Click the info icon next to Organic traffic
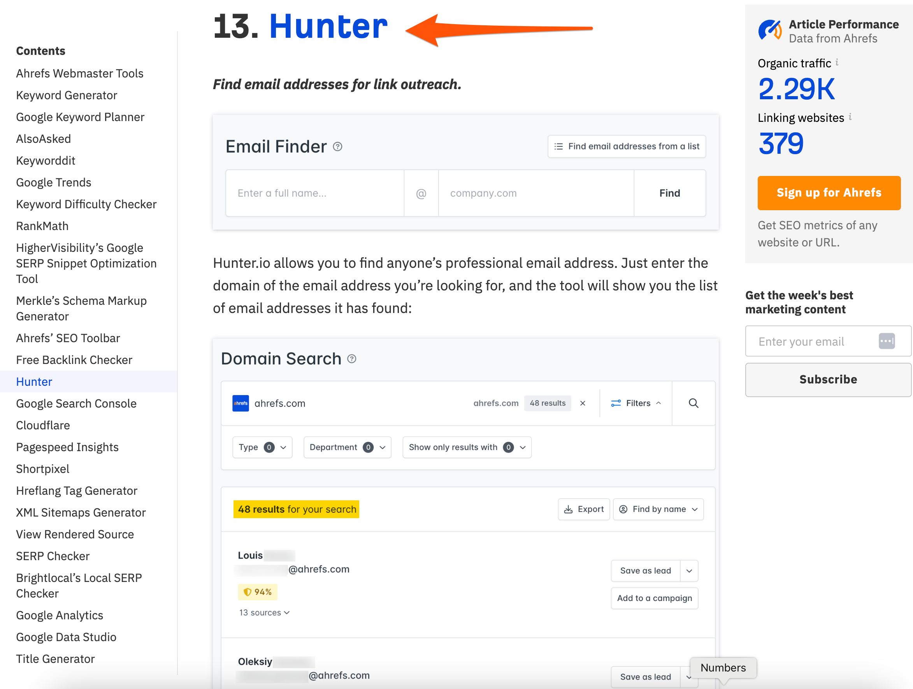913x689 pixels. tap(837, 62)
